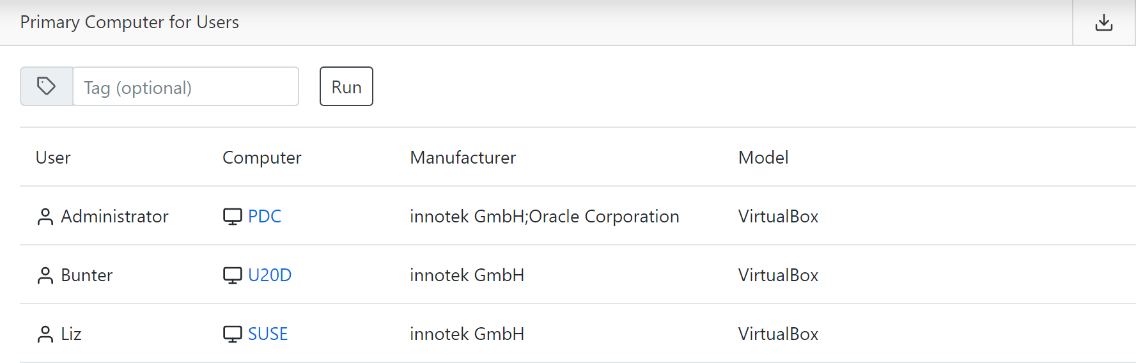Focus the Tag (optional) input field
Viewport: 1136px width, 363px height.
(185, 87)
